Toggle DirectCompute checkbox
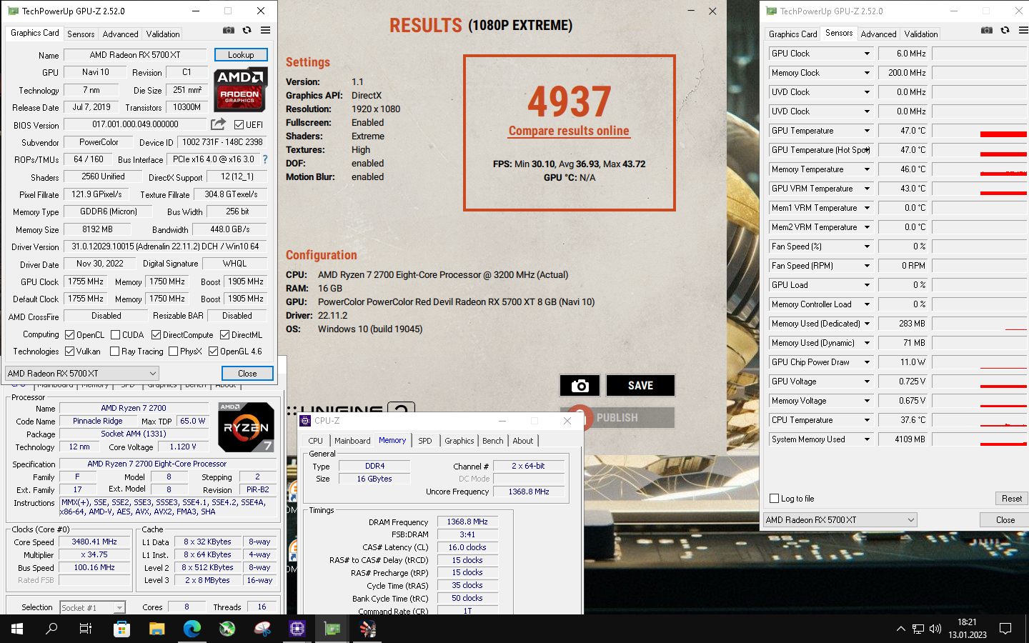Viewport: 1029px width, 643px height. 156,335
